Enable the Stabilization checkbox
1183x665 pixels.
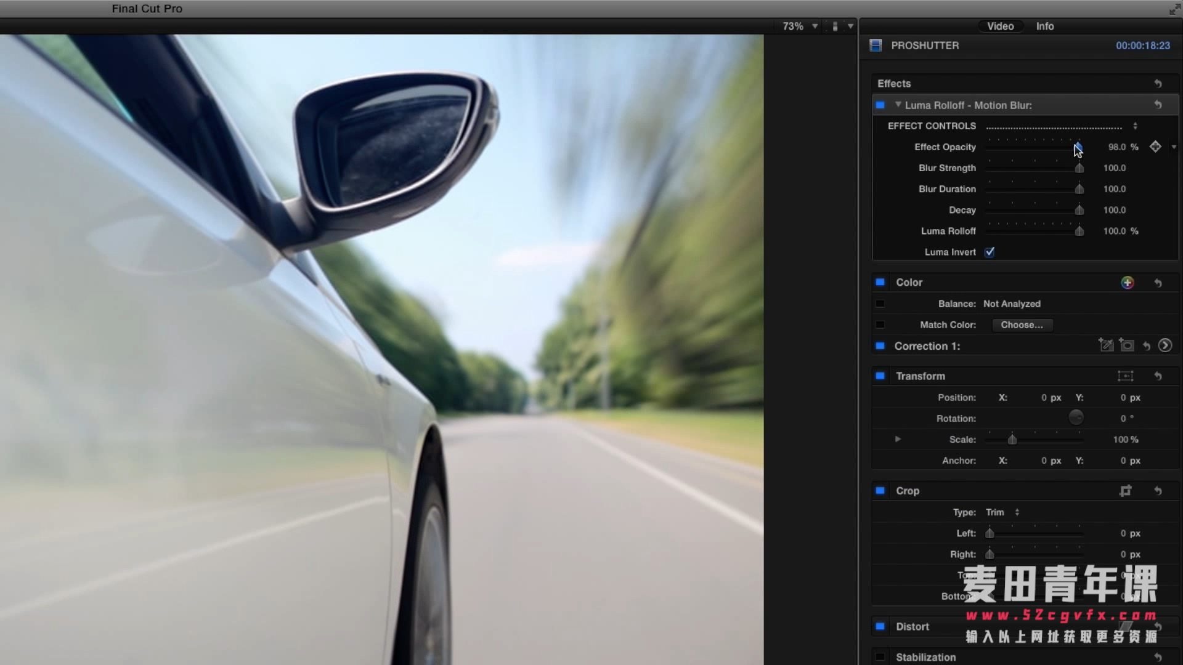(880, 657)
